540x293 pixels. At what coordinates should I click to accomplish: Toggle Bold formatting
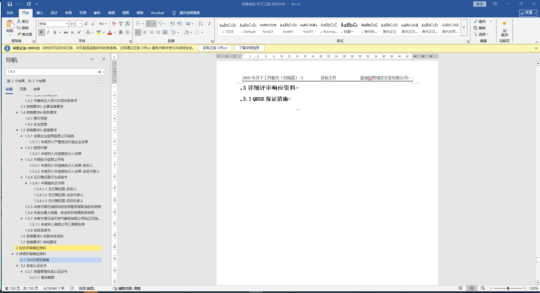point(41,32)
